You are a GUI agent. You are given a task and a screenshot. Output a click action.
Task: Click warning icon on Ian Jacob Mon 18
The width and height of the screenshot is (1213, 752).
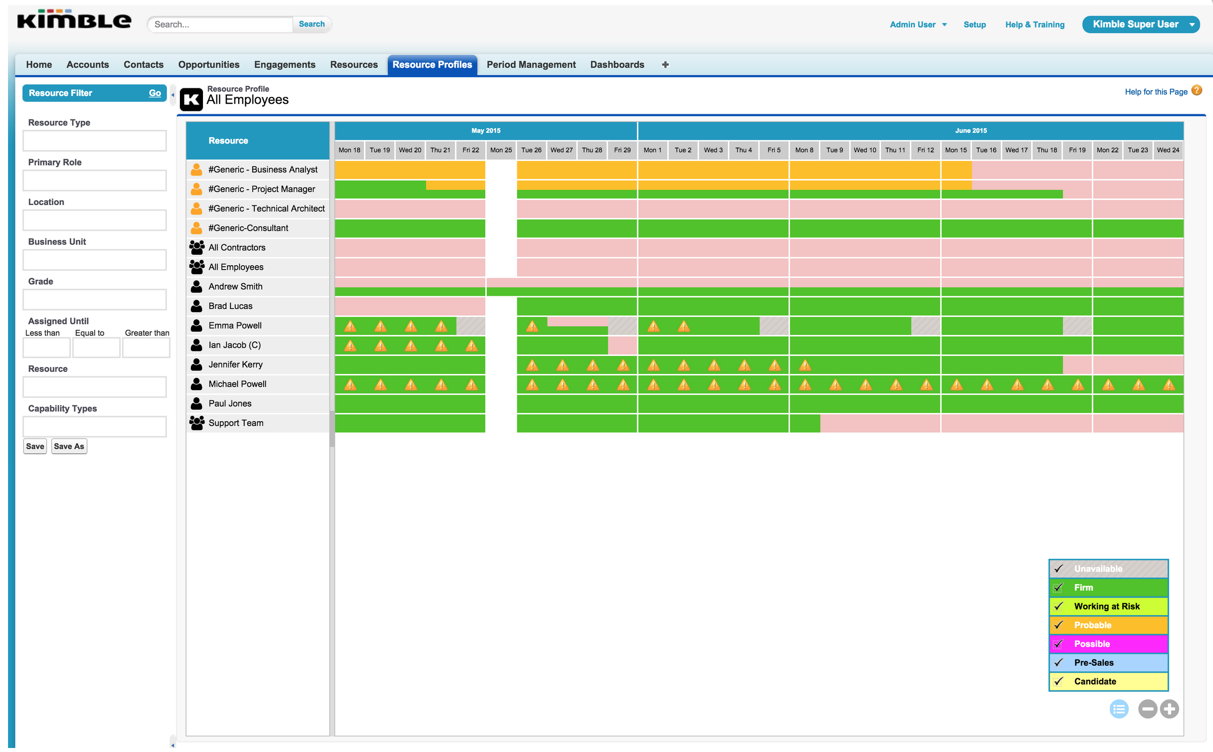350,346
